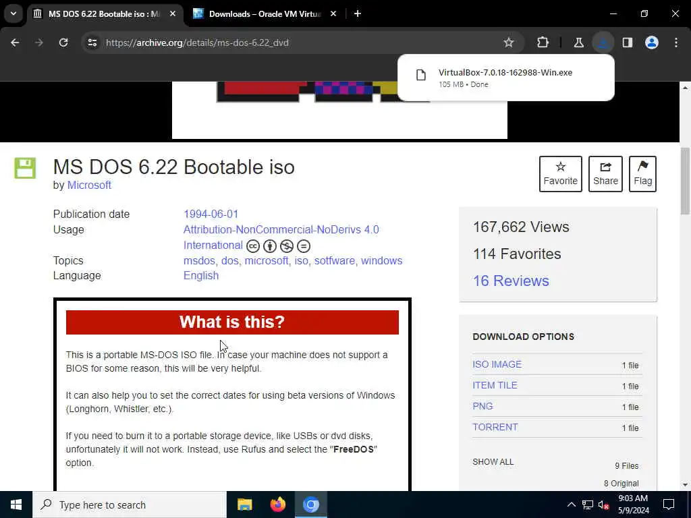Screen dimensions: 691x518
Task: Click the taskbar search box
Action: [x=130, y=505]
